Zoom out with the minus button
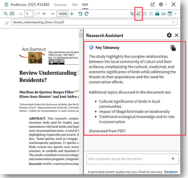The image size is (188, 178). click(53, 14)
